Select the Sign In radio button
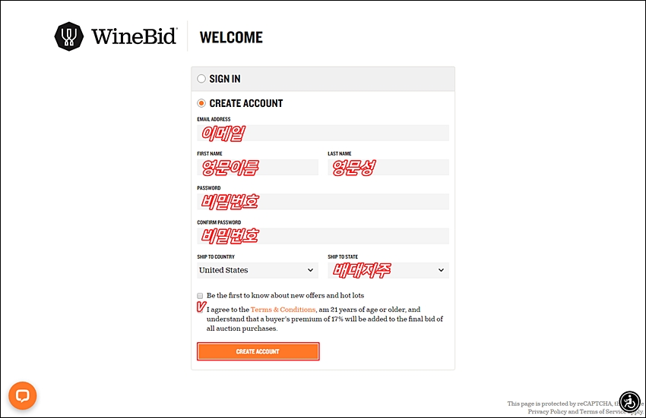646x418 pixels. (x=201, y=79)
